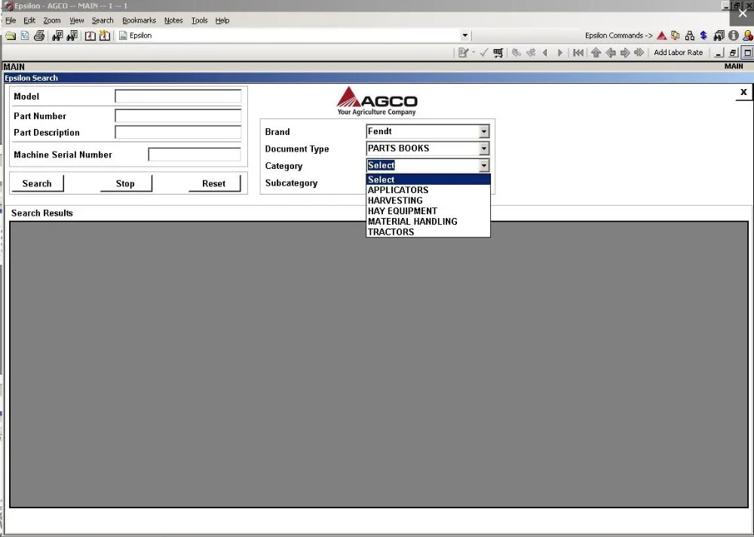Click the binoculars with pages command icon
Viewport: 754px width, 537px height.
click(x=719, y=35)
